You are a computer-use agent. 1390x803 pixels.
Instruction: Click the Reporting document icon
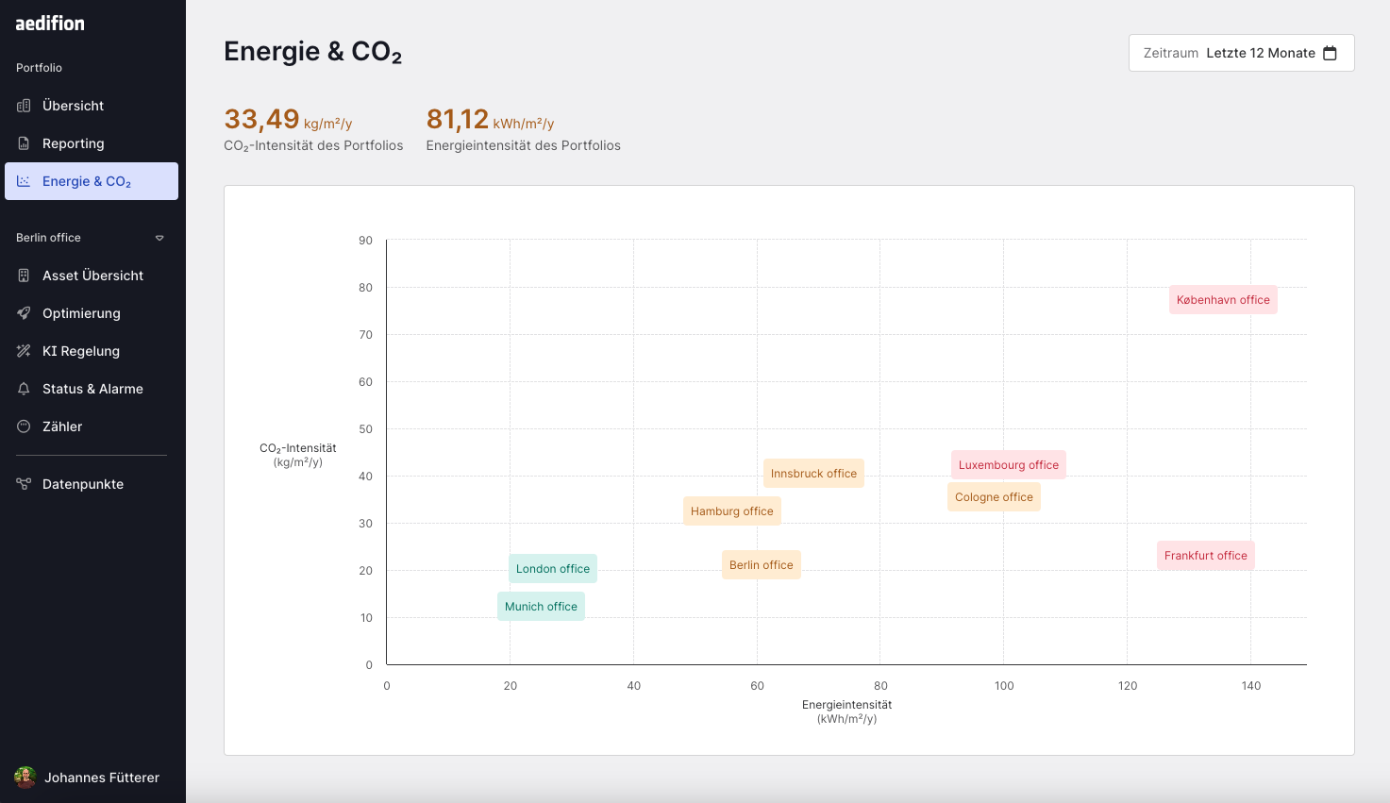point(24,143)
